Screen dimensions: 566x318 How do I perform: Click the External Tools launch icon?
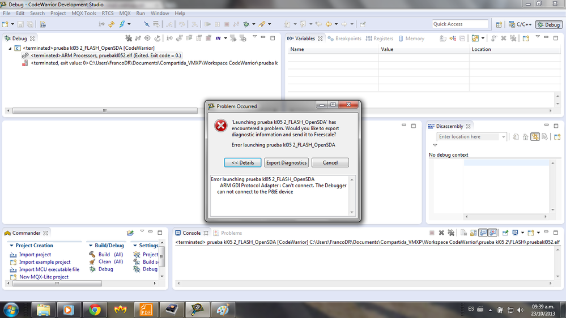point(262,24)
